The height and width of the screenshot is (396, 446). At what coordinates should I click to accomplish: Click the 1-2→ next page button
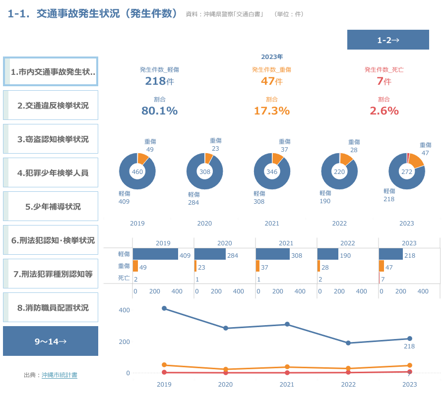pyautogui.click(x=388, y=40)
